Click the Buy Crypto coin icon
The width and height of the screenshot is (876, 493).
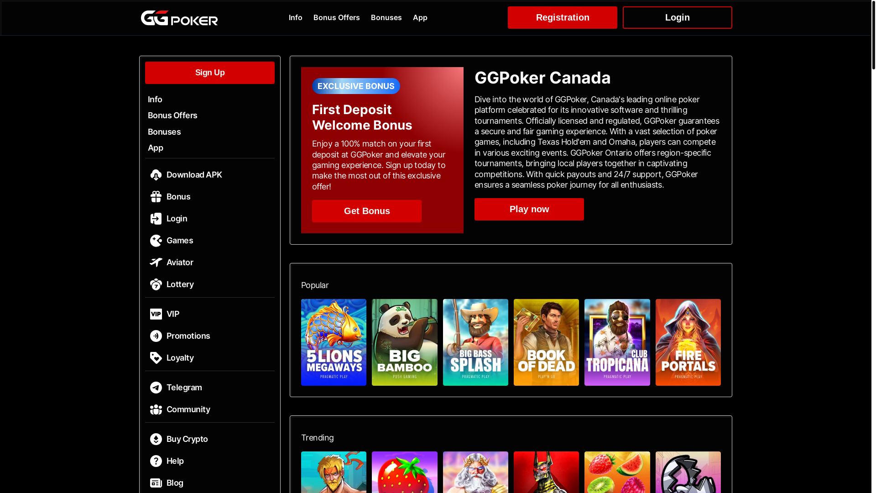click(156, 439)
